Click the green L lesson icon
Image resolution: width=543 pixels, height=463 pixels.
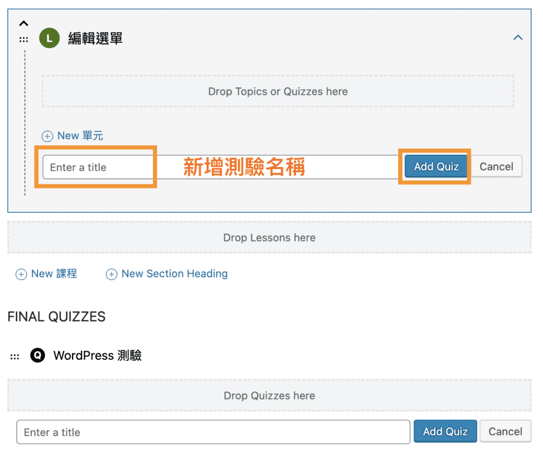(x=49, y=39)
